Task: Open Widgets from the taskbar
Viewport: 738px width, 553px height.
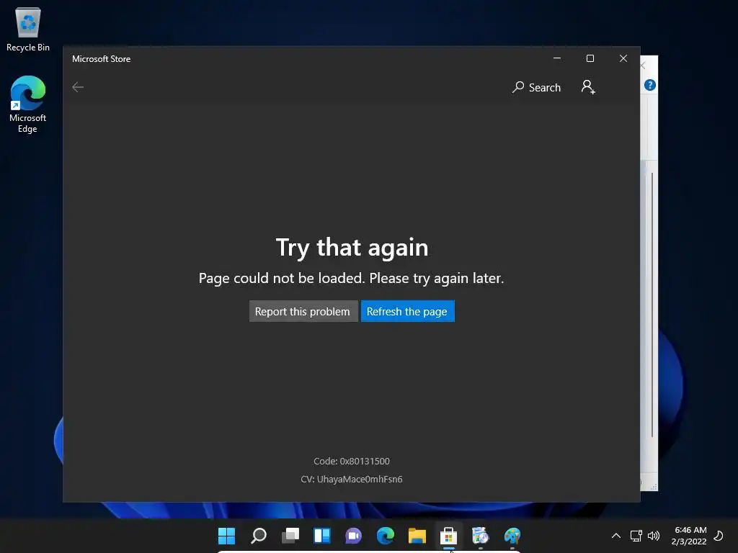Action: pyautogui.click(x=322, y=536)
